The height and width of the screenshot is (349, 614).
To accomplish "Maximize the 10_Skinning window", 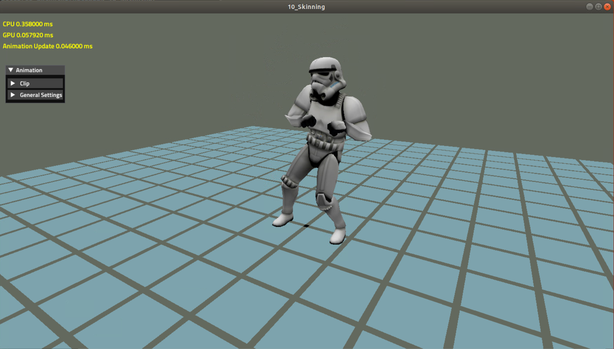I will pyautogui.click(x=599, y=7).
